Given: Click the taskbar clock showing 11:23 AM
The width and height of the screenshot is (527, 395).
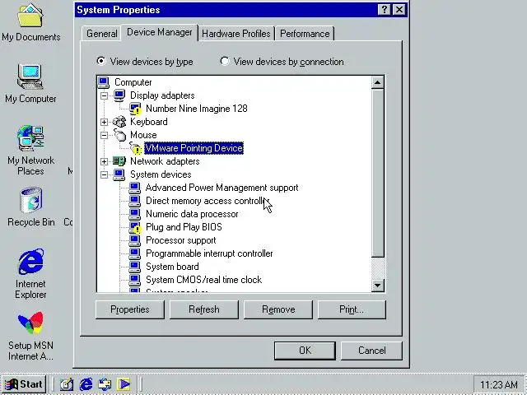Looking at the screenshot, I should tap(499, 384).
